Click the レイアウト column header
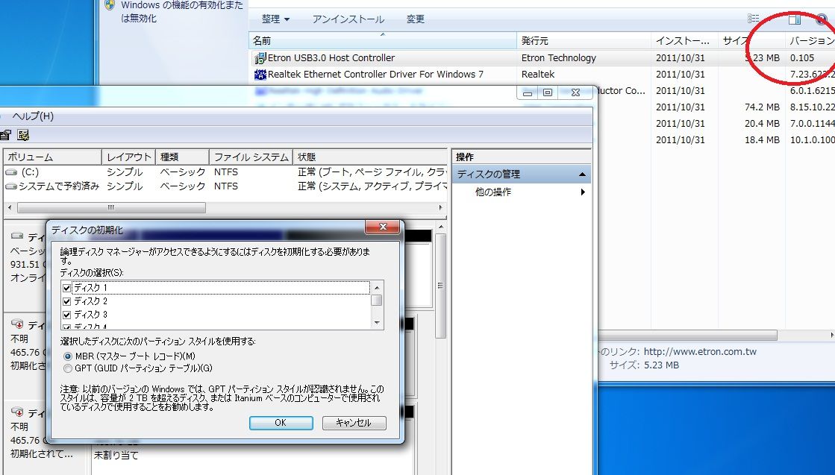The width and height of the screenshot is (835, 475). [x=128, y=157]
